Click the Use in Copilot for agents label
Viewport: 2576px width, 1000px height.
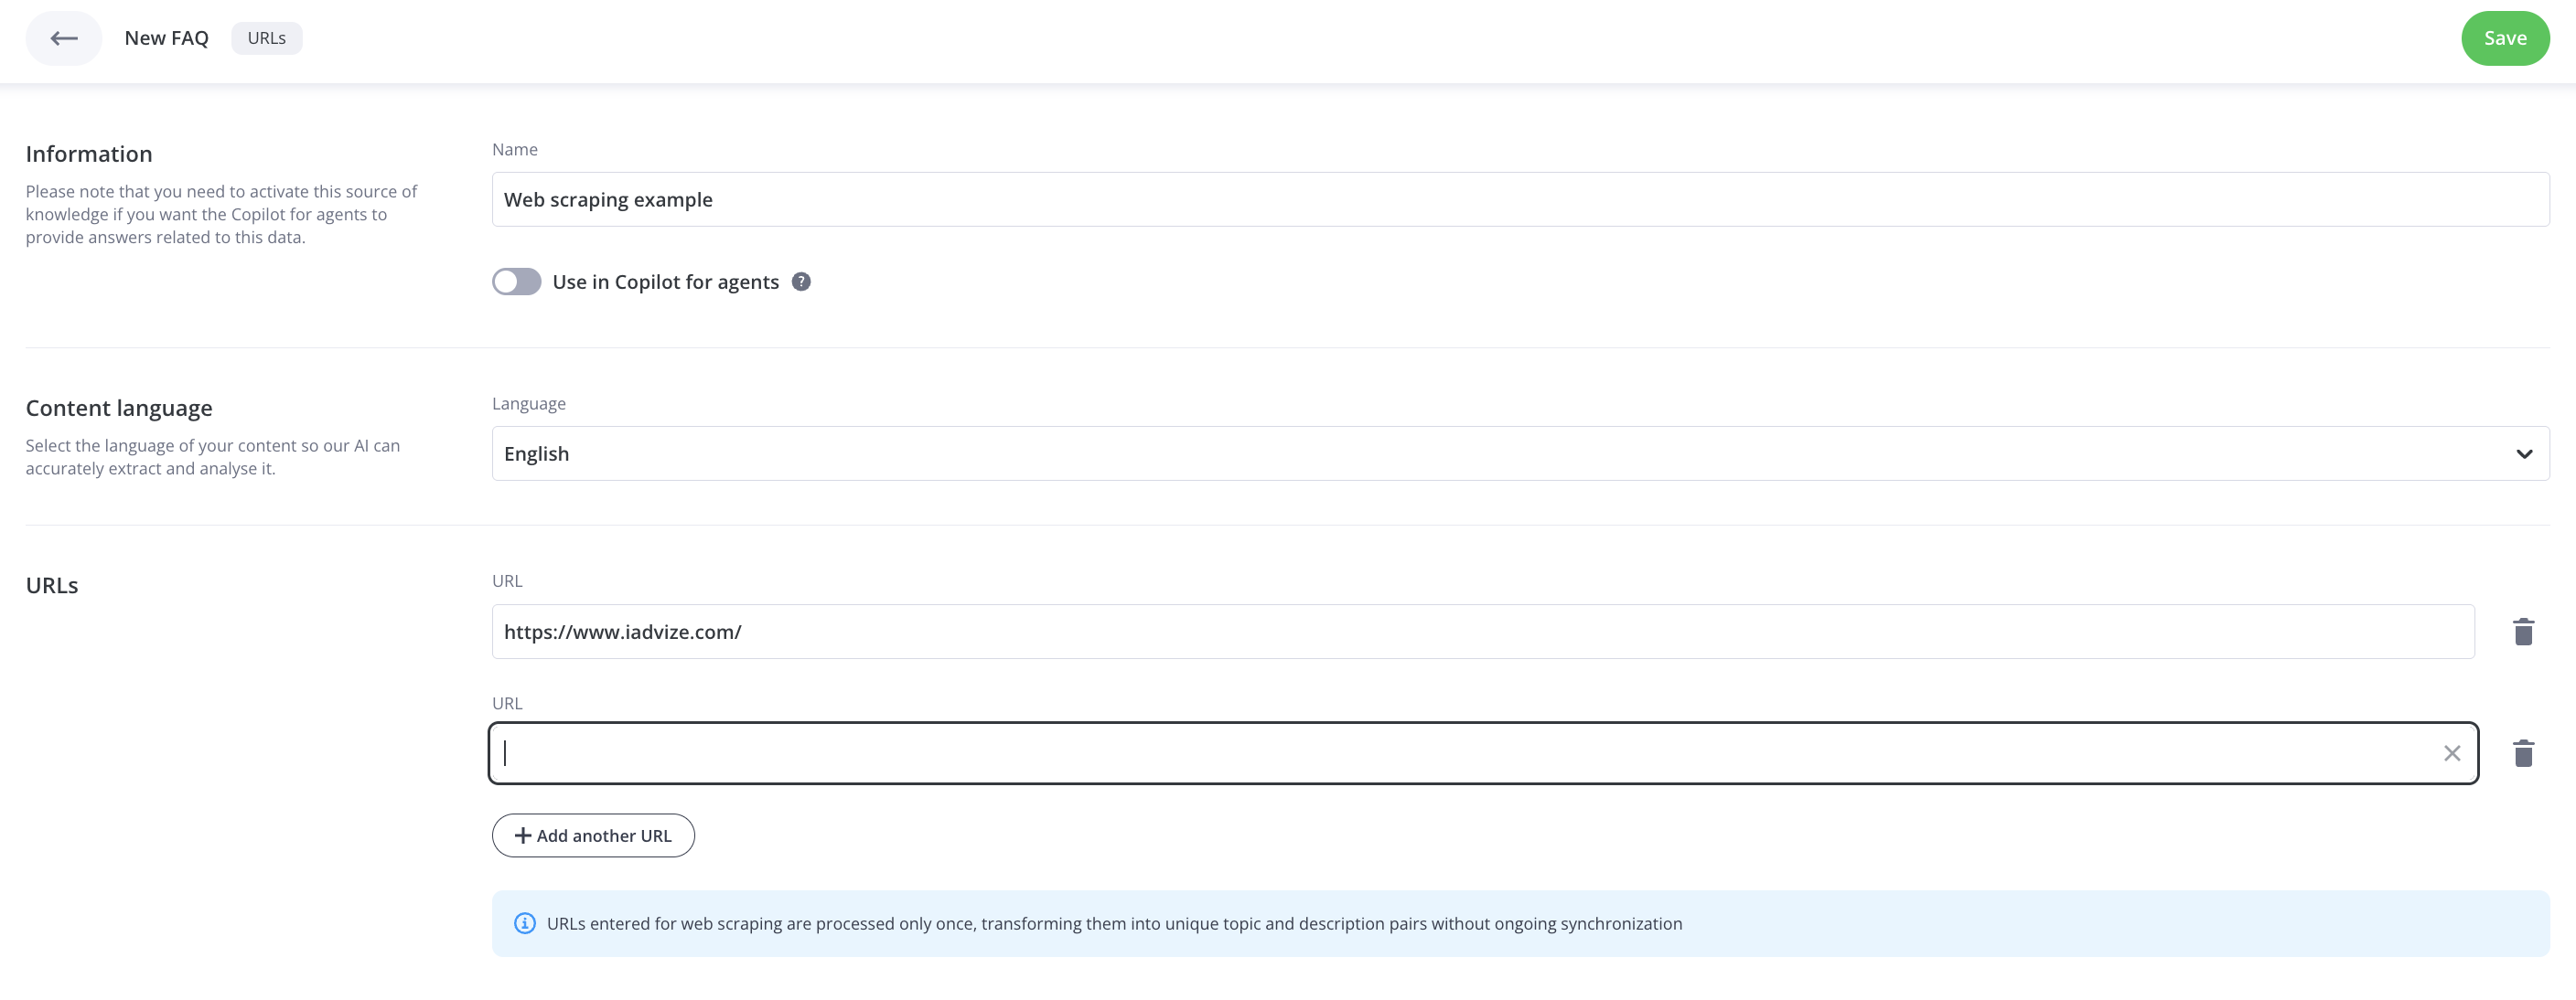click(665, 282)
